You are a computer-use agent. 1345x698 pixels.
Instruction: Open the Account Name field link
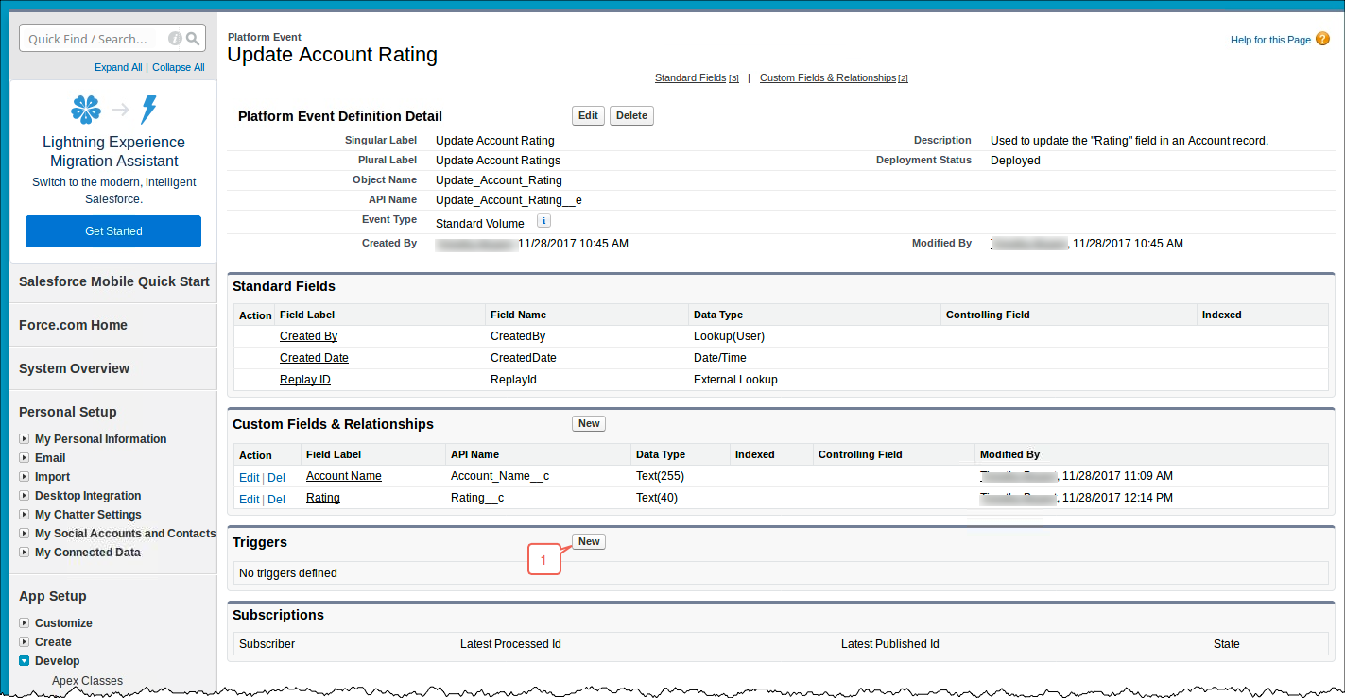344,476
